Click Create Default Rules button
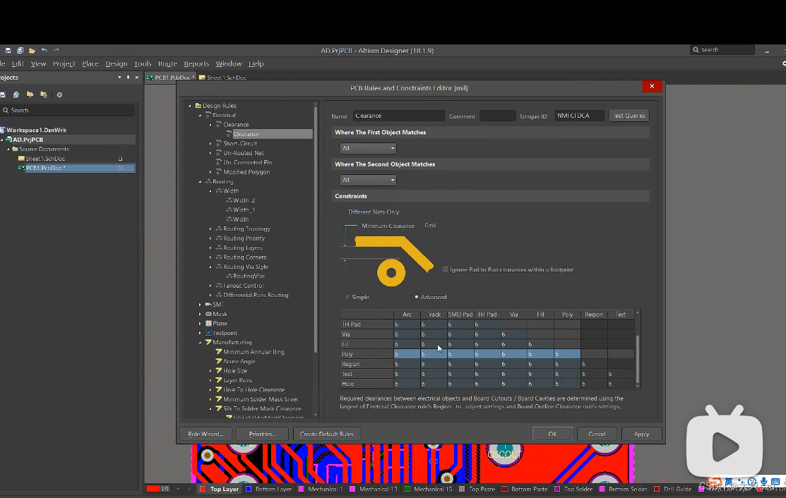The width and height of the screenshot is (786, 498). (x=326, y=434)
